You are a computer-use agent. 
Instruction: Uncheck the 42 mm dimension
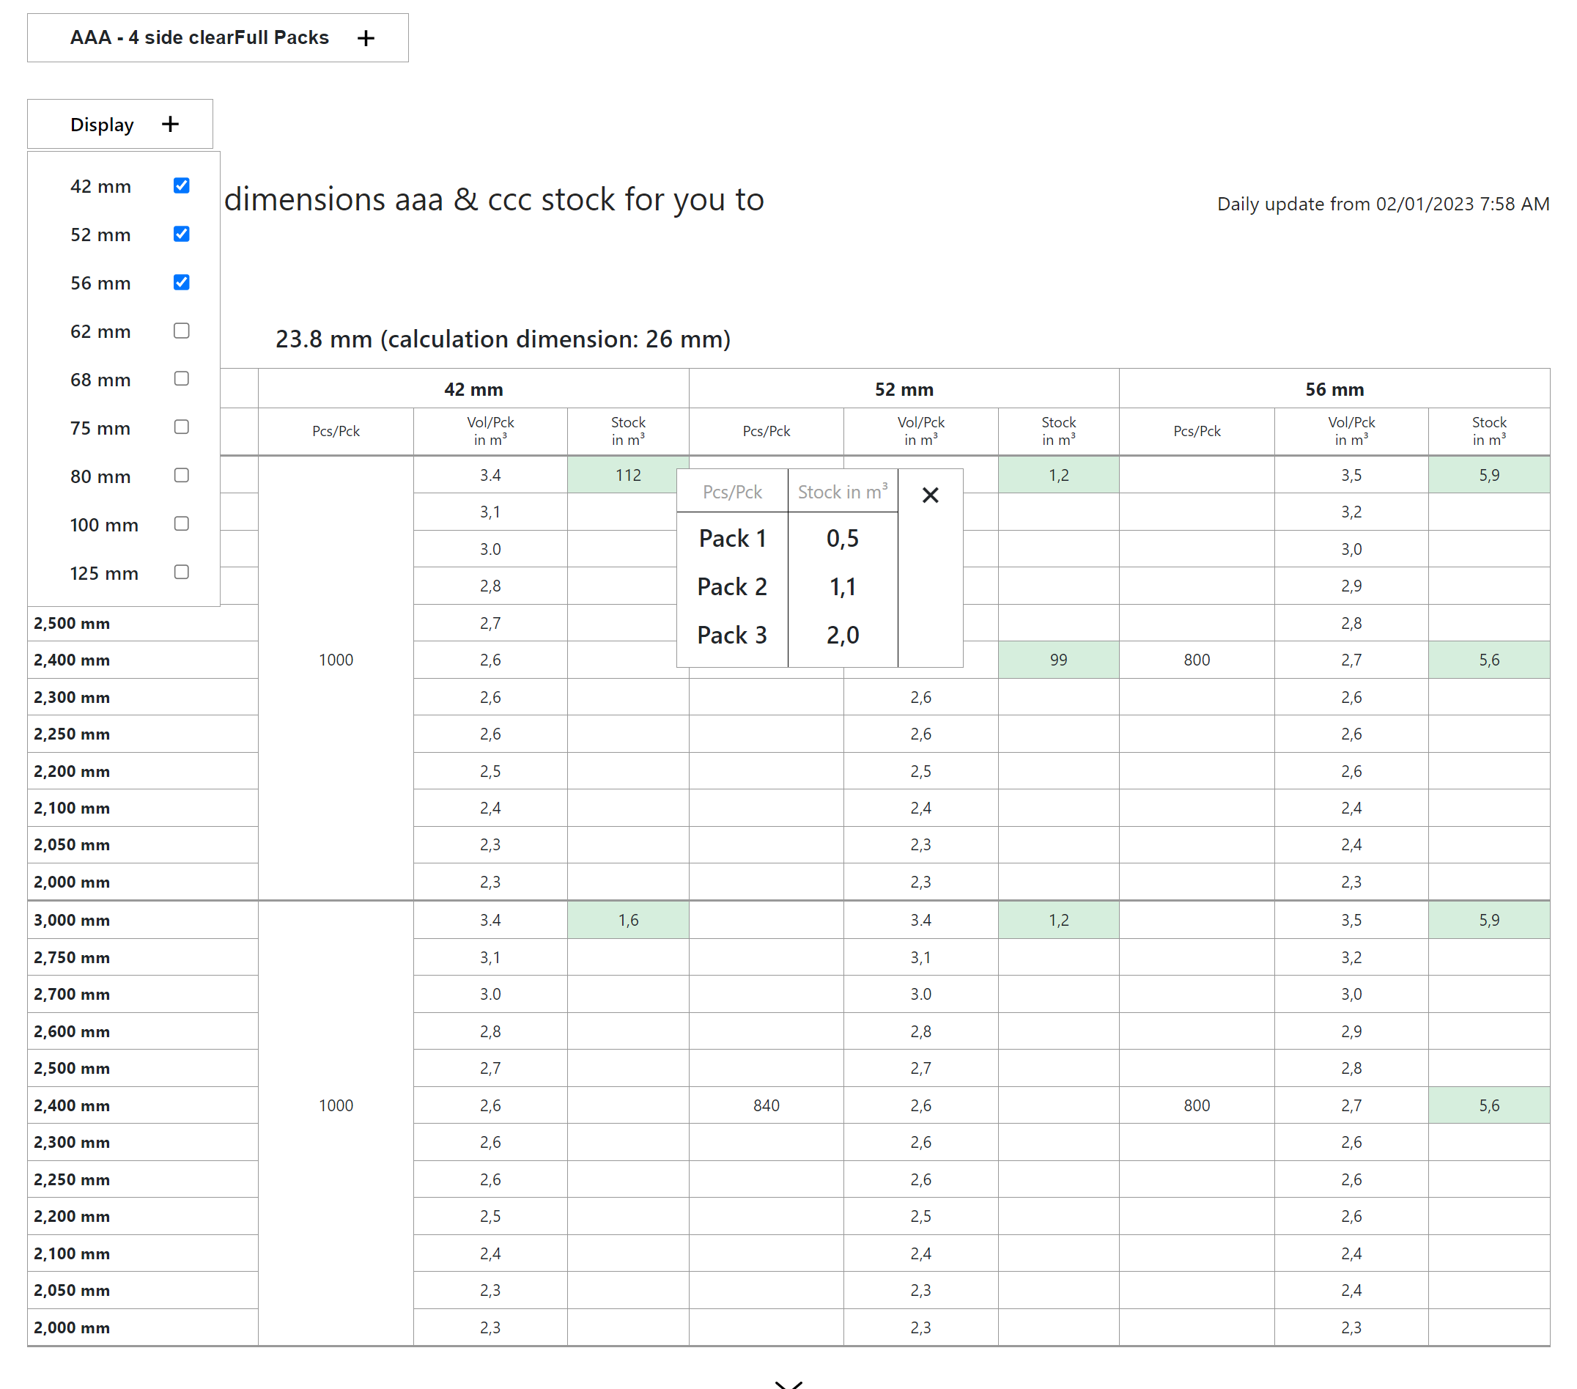[181, 185]
